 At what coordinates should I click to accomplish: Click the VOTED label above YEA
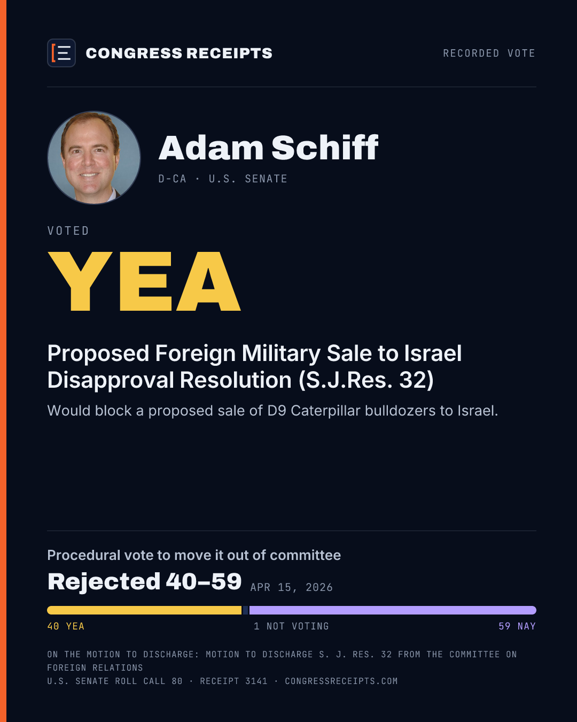point(68,231)
